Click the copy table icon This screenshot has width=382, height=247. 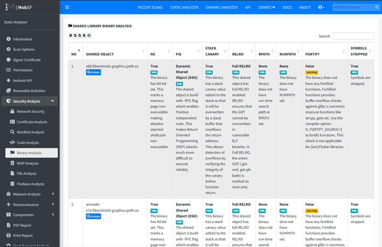pos(71,36)
